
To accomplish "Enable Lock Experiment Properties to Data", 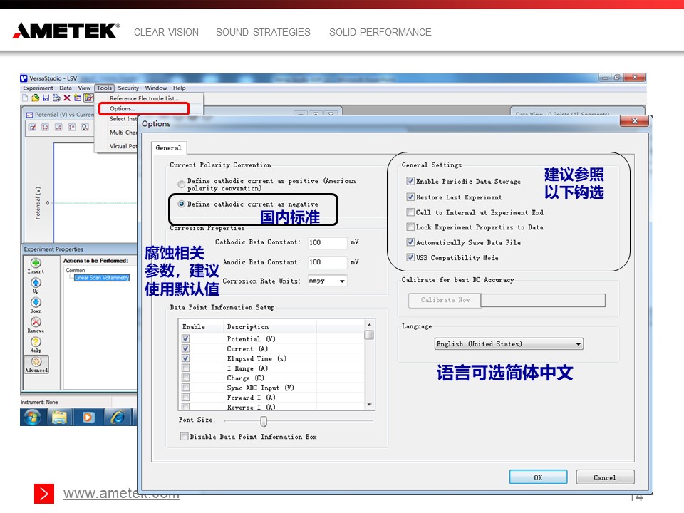I will click(410, 227).
